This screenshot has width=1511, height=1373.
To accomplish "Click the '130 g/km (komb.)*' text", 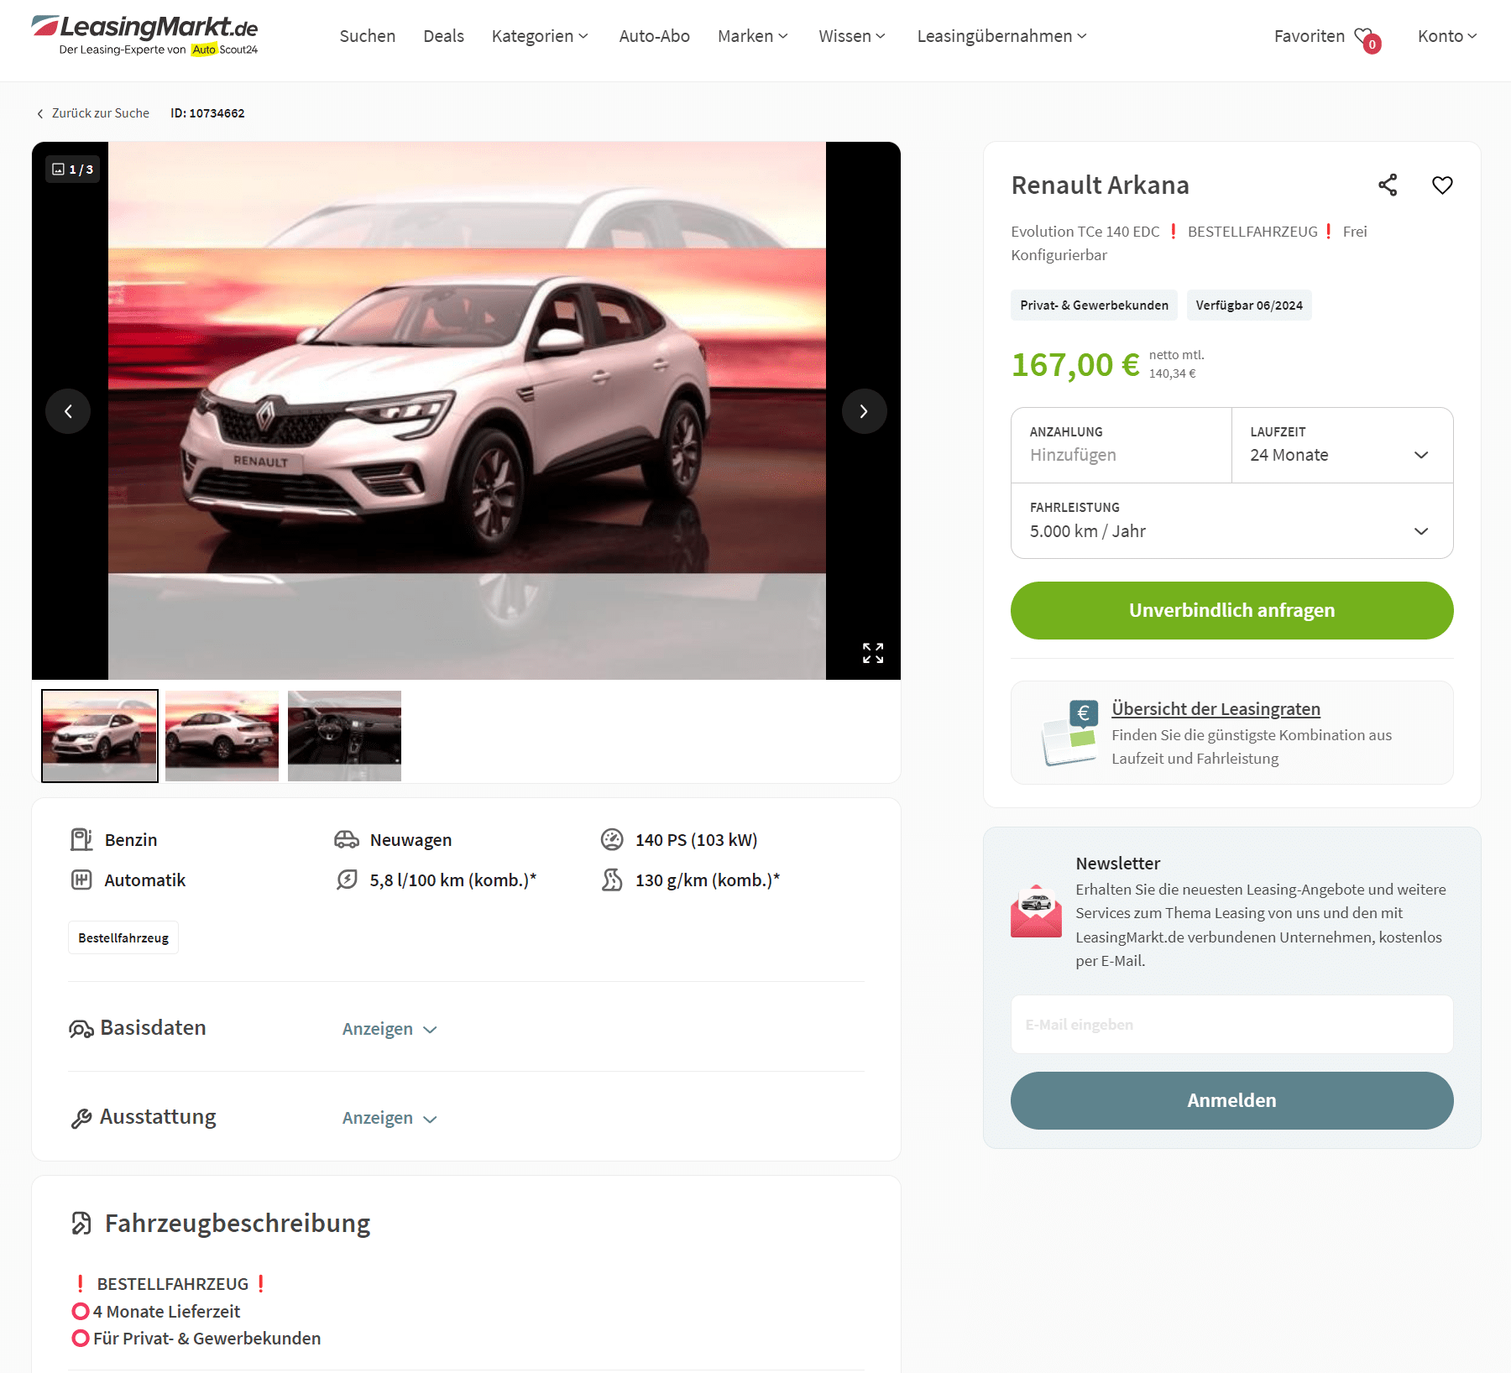I will click(x=707, y=880).
